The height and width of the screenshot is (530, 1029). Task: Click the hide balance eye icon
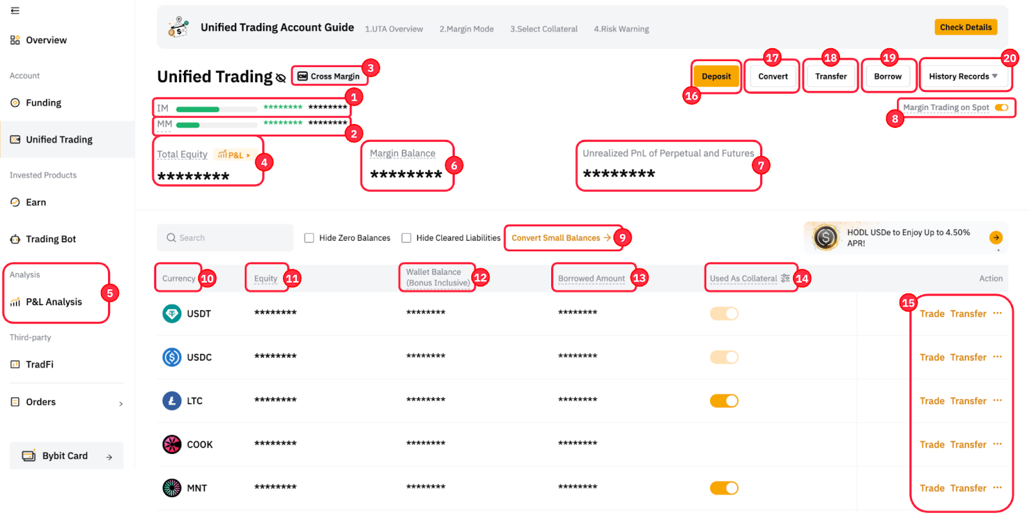tap(280, 78)
